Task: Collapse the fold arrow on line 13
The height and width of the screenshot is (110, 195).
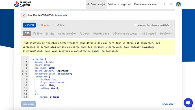Action: (x=28, y=94)
